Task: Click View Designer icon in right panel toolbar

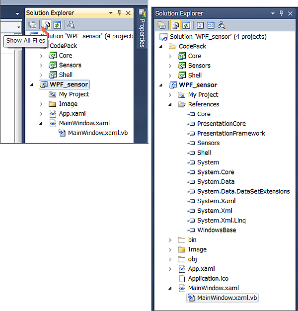Action: click(211, 25)
